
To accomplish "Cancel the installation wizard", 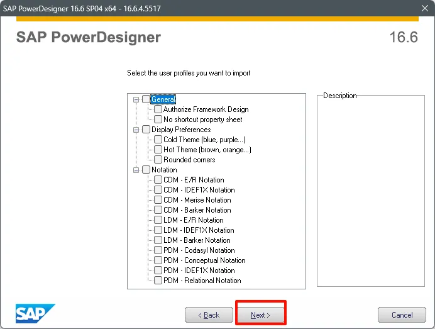I will click(x=402, y=315).
